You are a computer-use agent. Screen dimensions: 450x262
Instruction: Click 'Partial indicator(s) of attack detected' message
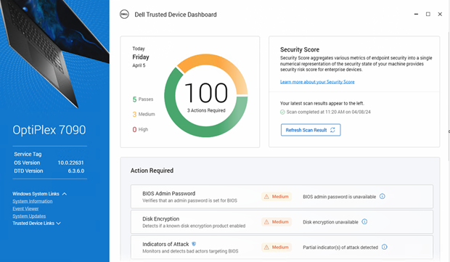pyautogui.click(x=340, y=247)
